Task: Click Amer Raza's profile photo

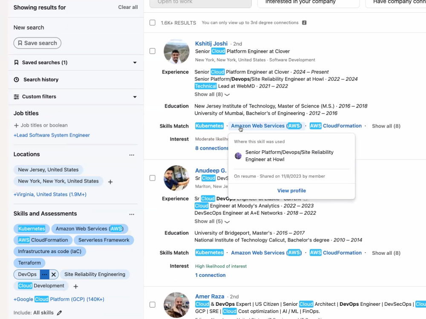Action: 177,305
